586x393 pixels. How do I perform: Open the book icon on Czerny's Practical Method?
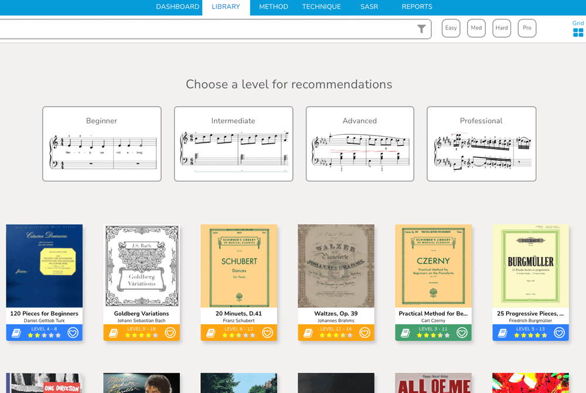(405, 333)
